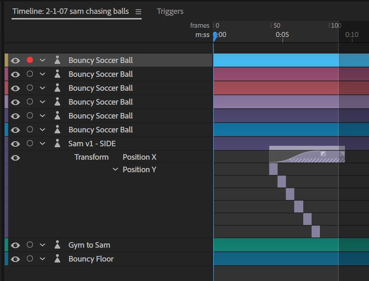Click the Position X property label
Viewport: 369px width, 281px height.
(139, 157)
